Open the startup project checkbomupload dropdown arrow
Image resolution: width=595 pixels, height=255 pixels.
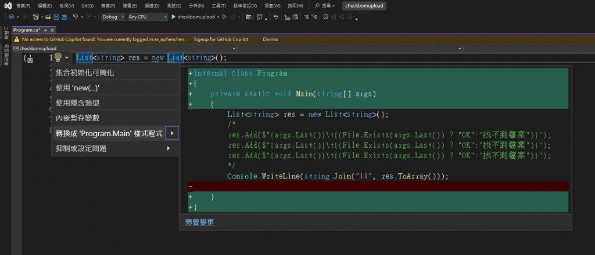218,17
